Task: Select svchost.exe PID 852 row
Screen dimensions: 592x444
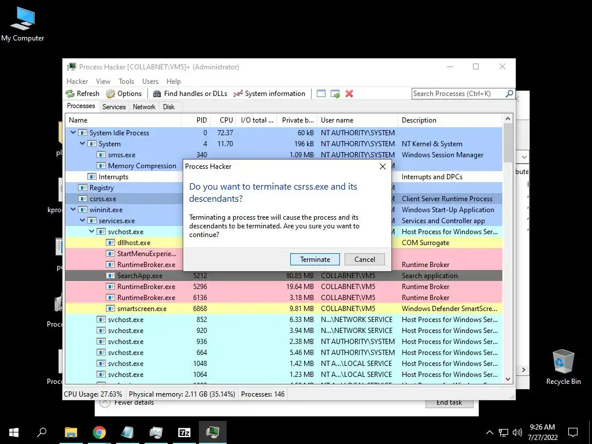Action: point(283,319)
